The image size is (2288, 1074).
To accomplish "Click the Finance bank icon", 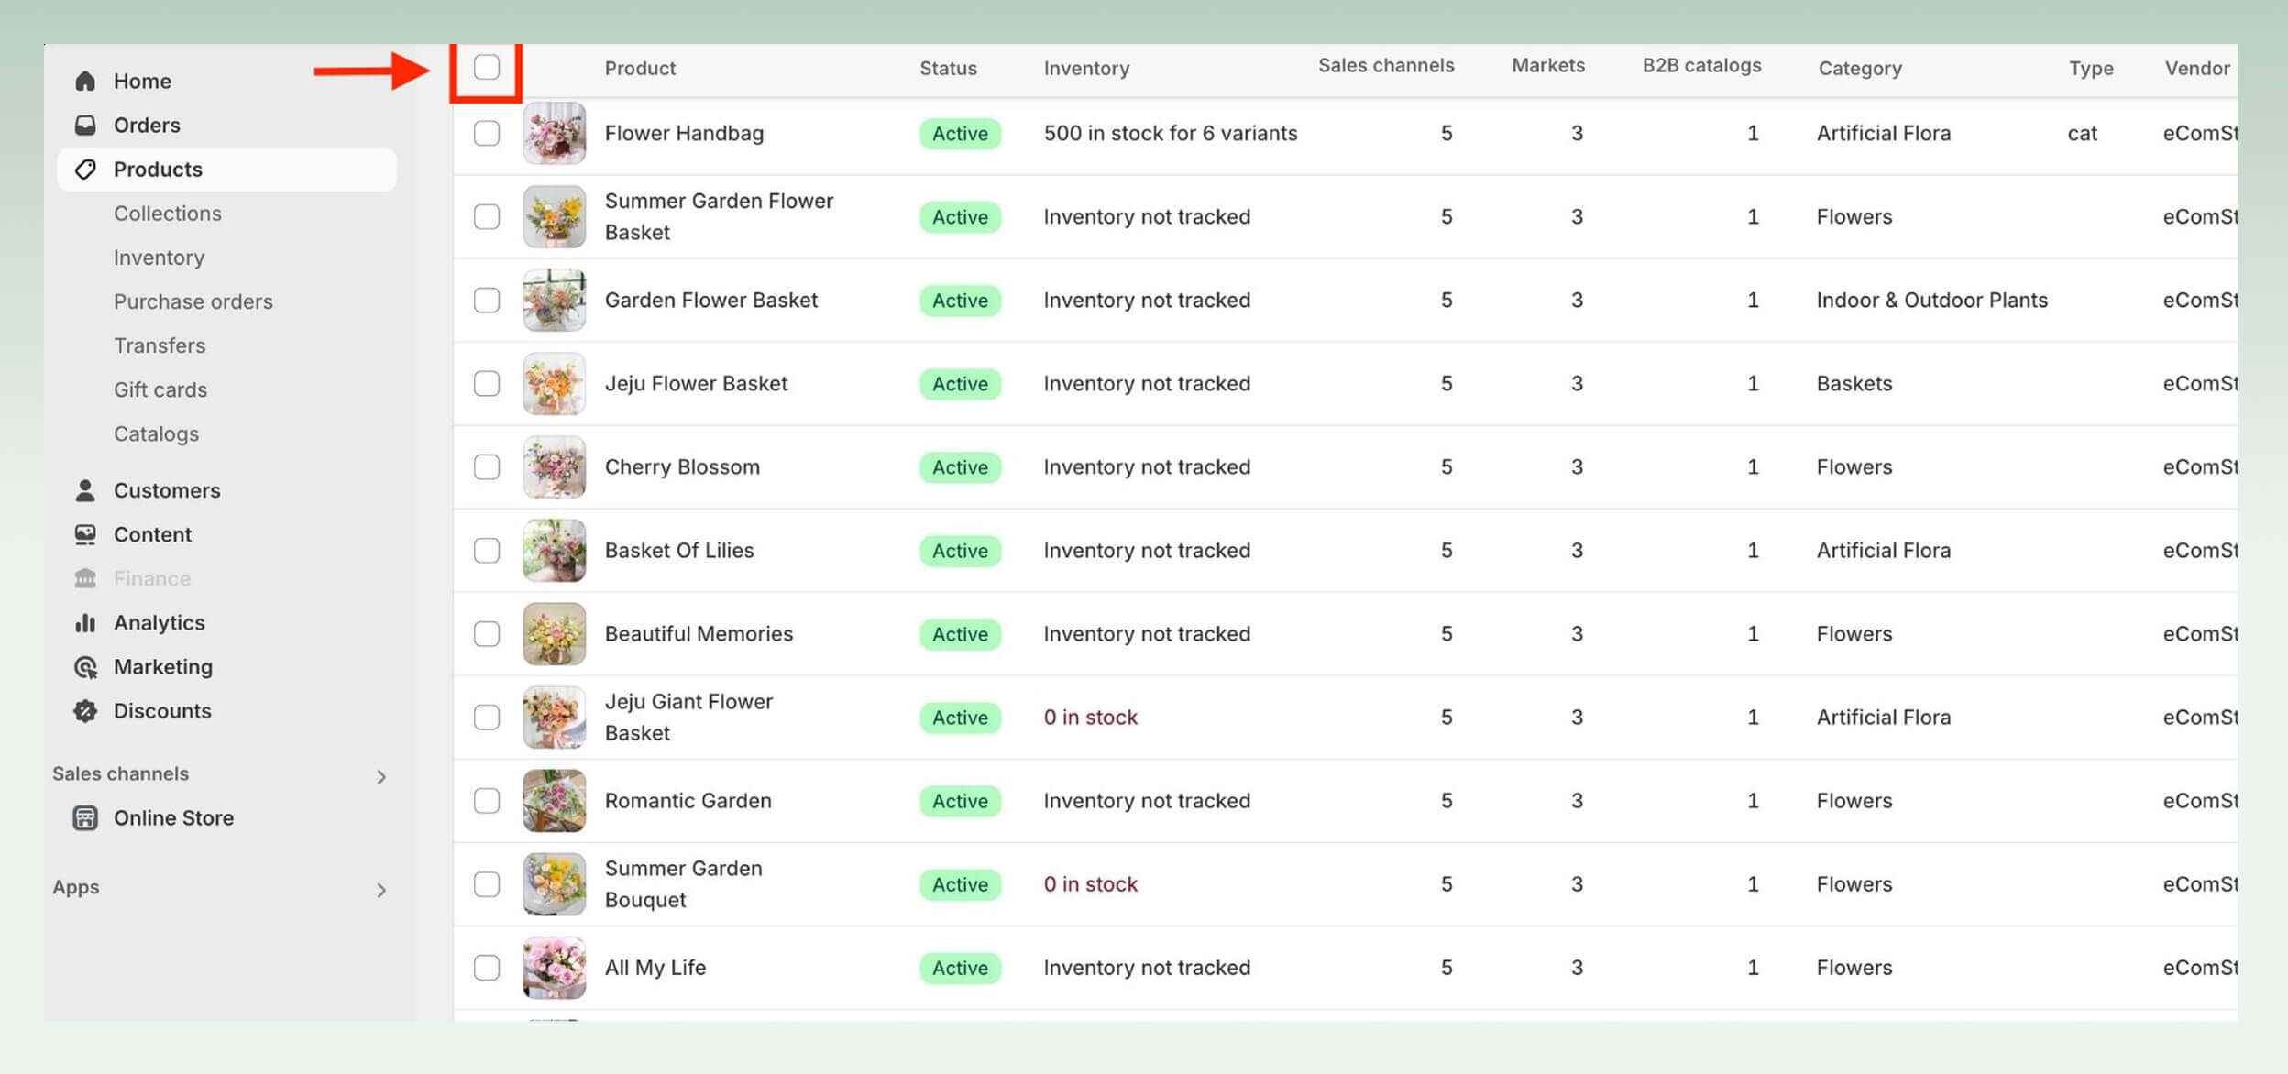I will pos(85,578).
